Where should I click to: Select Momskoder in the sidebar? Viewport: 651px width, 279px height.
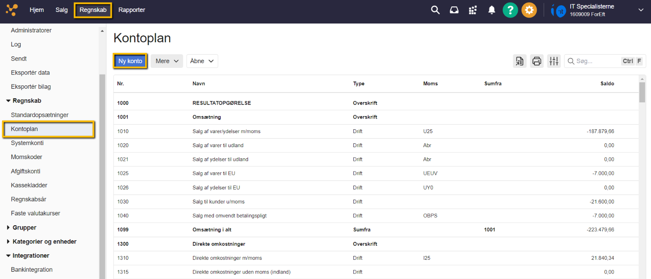click(x=26, y=157)
